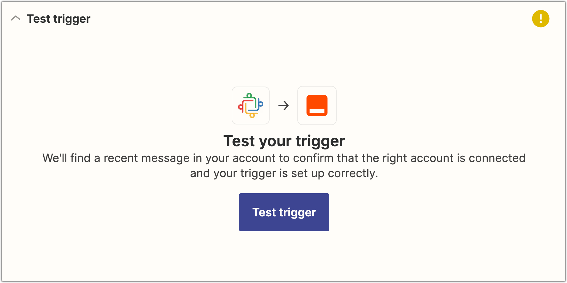Click the green loop of the Slack logo

(x=249, y=96)
